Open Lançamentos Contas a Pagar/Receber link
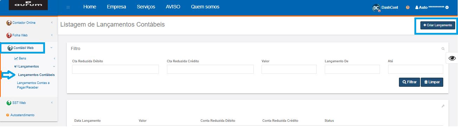Viewport: 458px width, 127px height. pos(33,85)
